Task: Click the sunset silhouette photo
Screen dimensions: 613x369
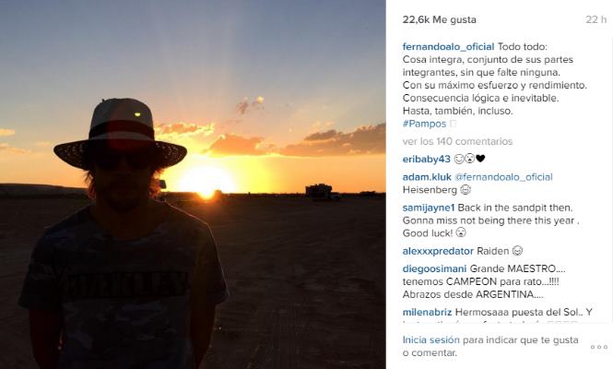Action: pyautogui.click(x=193, y=184)
